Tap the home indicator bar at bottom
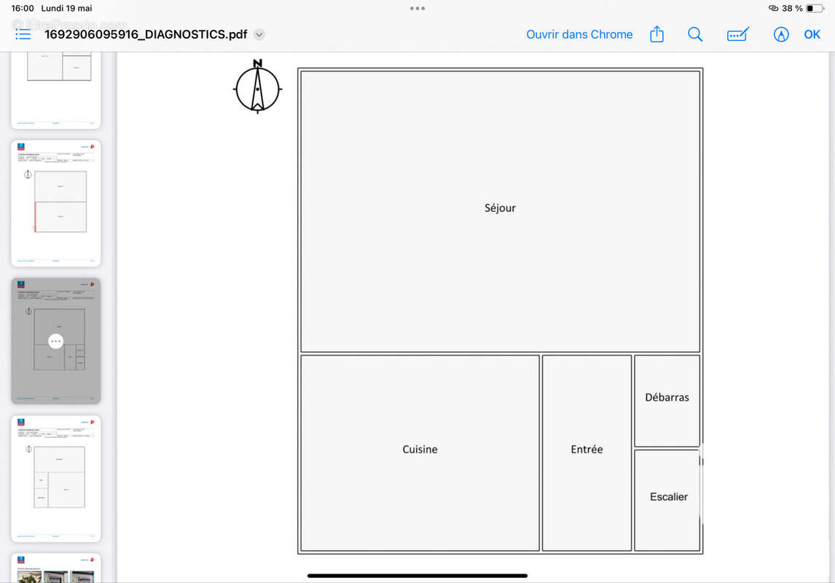835x583 pixels. point(417,576)
